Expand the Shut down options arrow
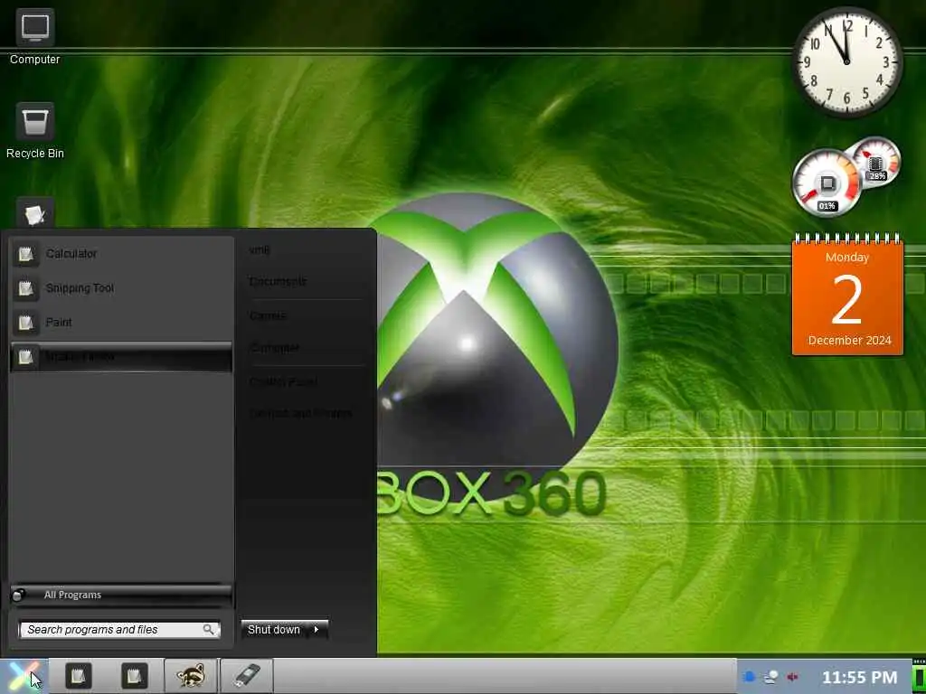The width and height of the screenshot is (926, 694). (x=317, y=630)
